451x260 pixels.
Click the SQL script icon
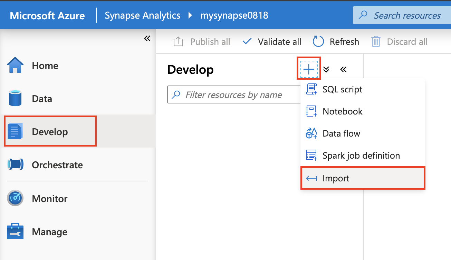click(x=311, y=89)
